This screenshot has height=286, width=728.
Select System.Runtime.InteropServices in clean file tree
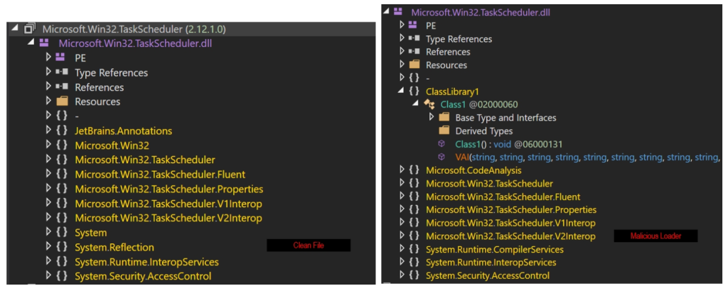tap(146, 261)
